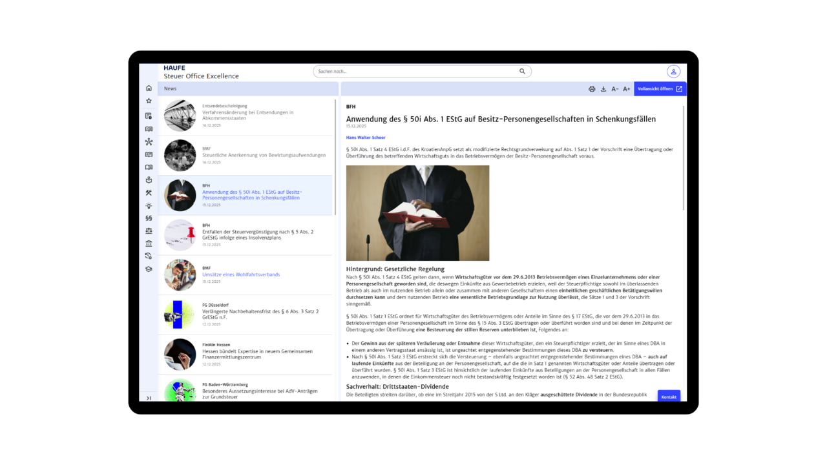Open the home icon in sidebar

pos(149,88)
